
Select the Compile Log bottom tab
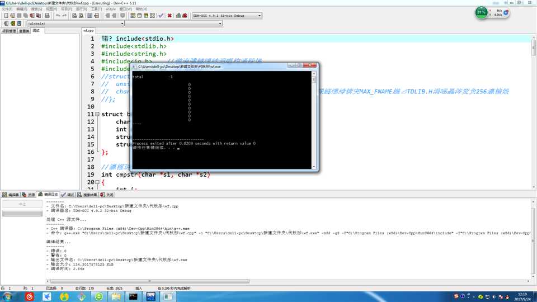click(48, 195)
